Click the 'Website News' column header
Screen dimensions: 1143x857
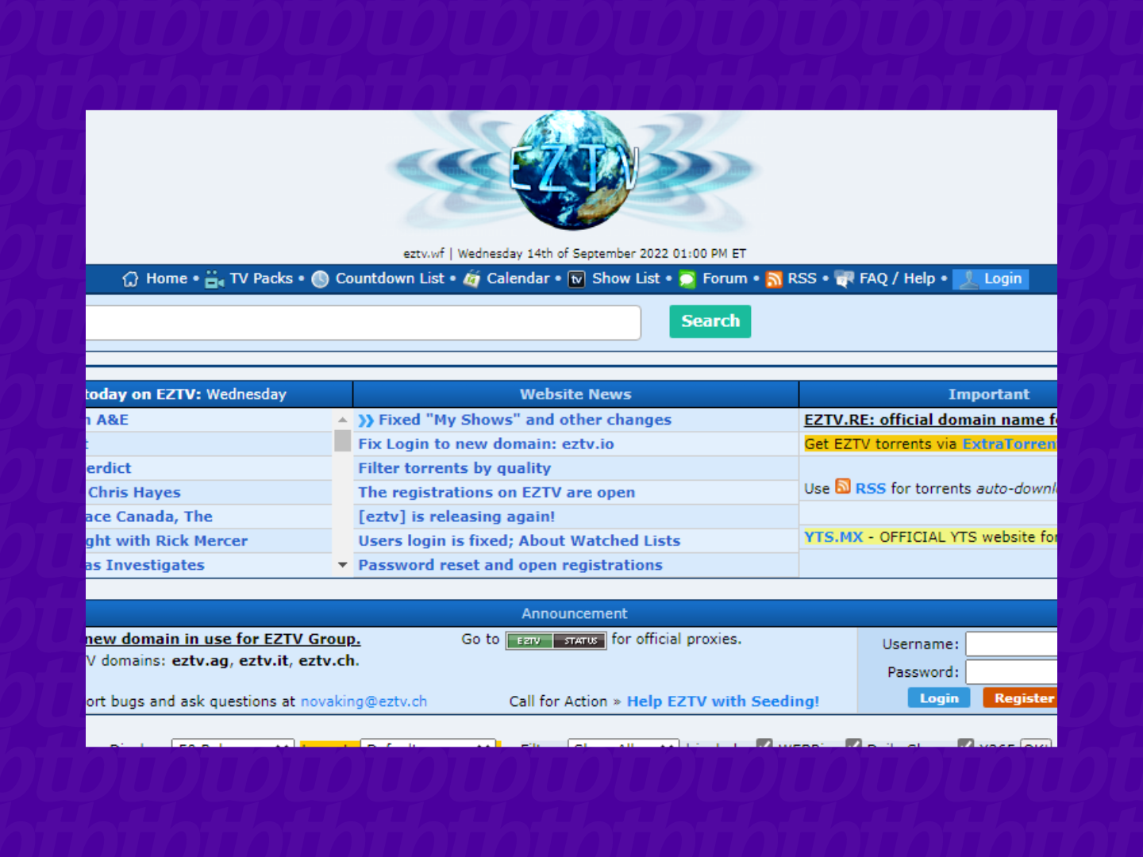575,394
